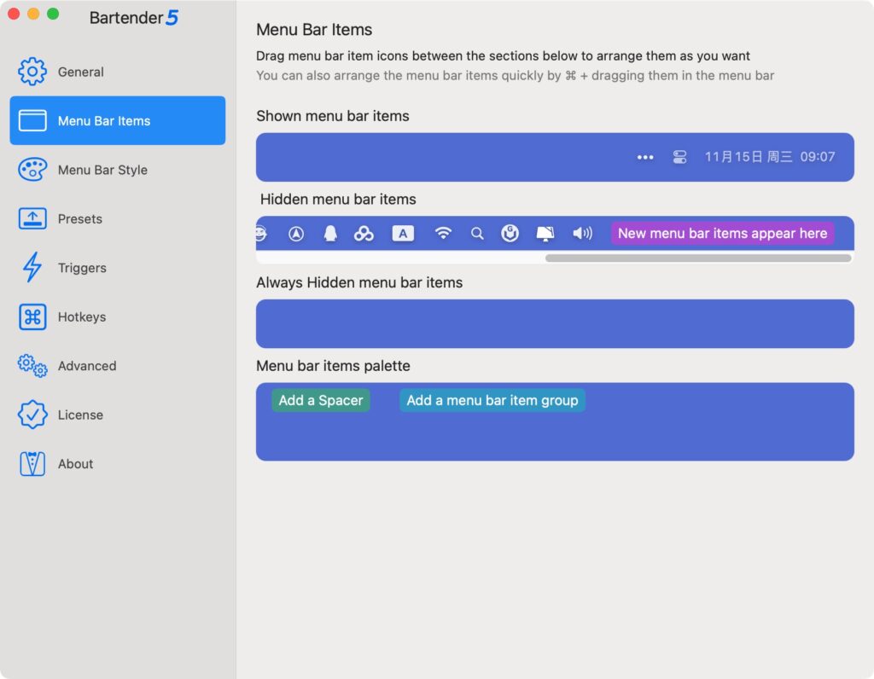The image size is (874, 679).
Task: Open the License section
Action: (80, 415)
